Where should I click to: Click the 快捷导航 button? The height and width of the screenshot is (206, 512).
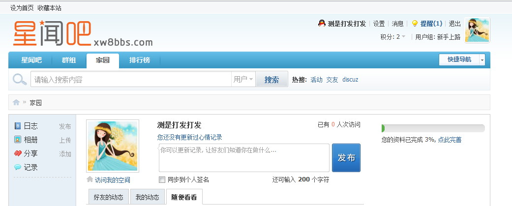[459, 60]
